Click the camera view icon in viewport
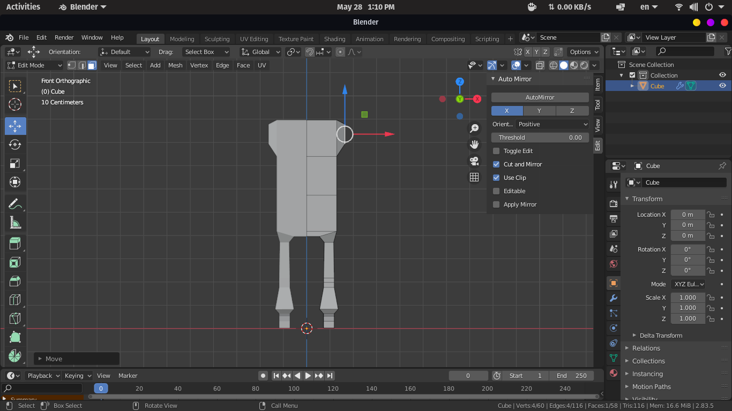The image size is (732, 411). pyautogui.click(x=474, y=161)
